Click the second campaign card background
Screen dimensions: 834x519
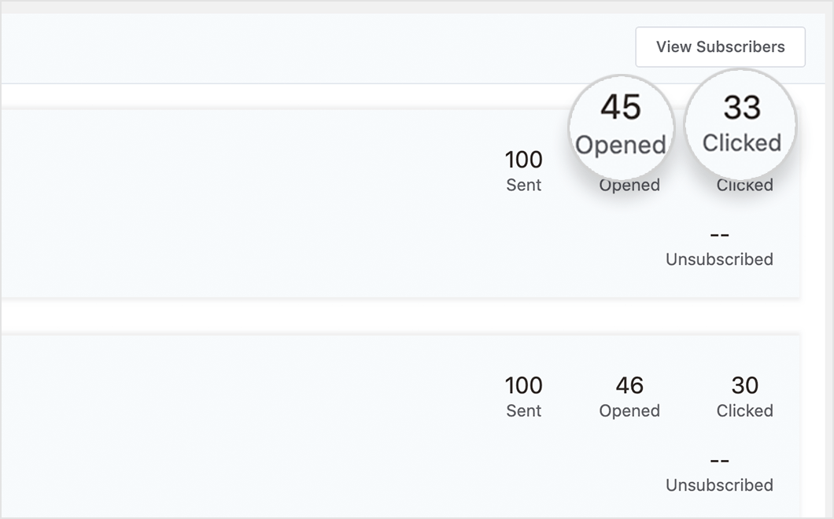pos(236,425)
